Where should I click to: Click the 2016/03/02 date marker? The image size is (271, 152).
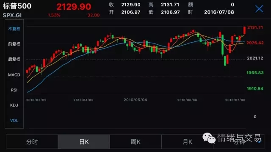pos(36,100)
